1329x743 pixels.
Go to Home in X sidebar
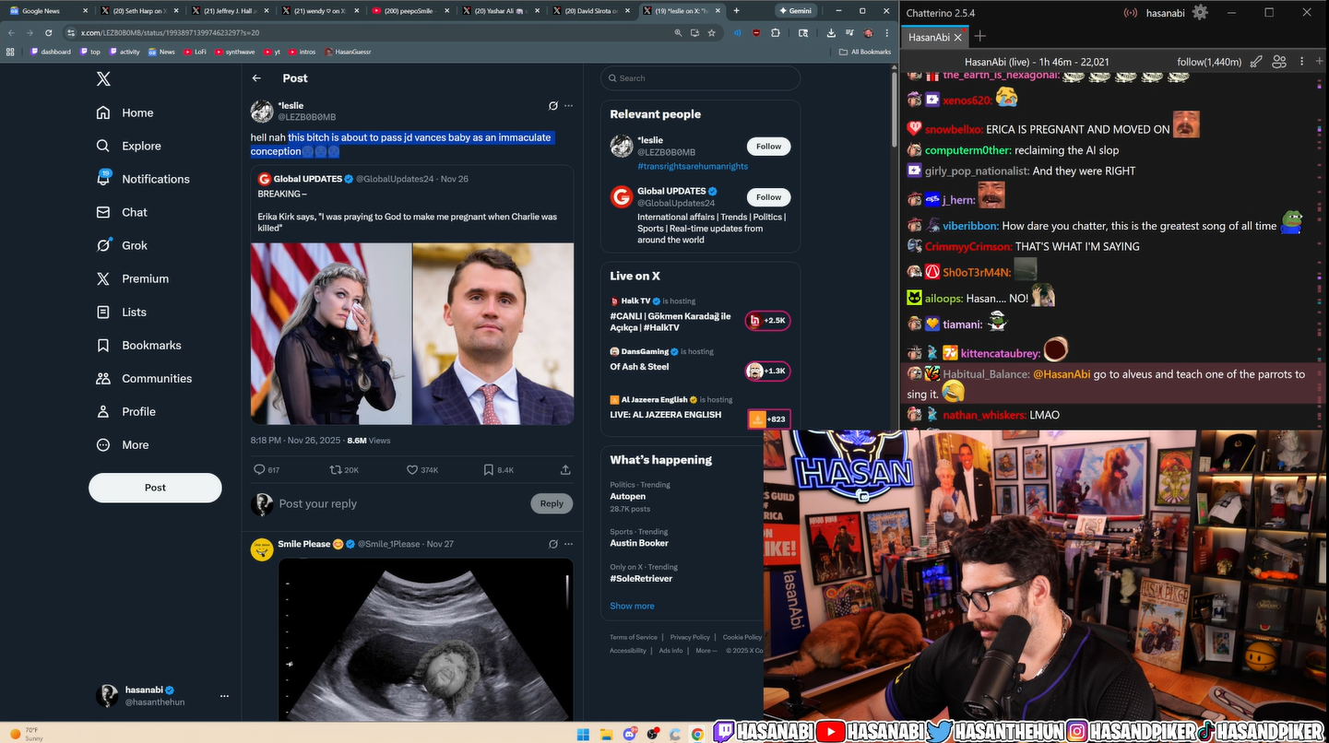pos(125,112)
